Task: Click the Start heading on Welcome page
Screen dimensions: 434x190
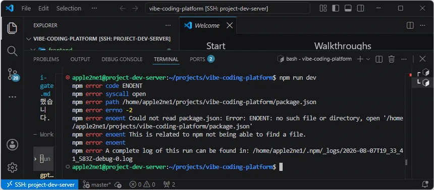Action: (216, 46)
